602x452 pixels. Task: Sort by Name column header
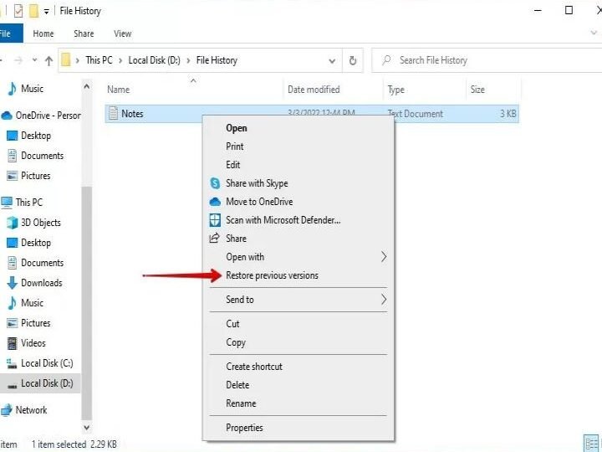[193, 90]
